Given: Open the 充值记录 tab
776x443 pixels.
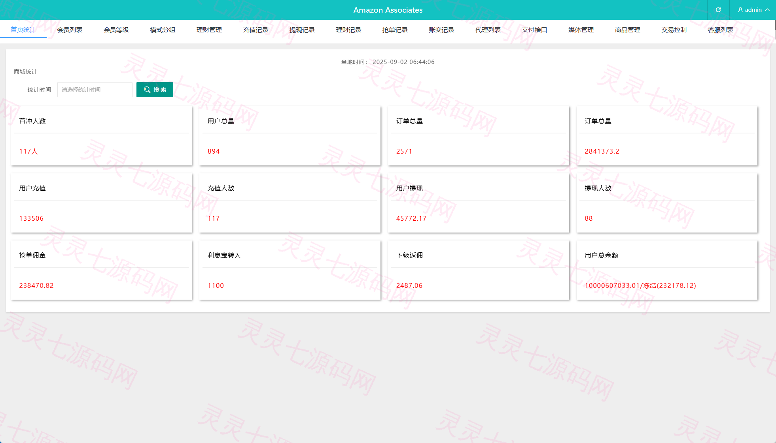Looking at the screenshot, I should click(256, 30).
